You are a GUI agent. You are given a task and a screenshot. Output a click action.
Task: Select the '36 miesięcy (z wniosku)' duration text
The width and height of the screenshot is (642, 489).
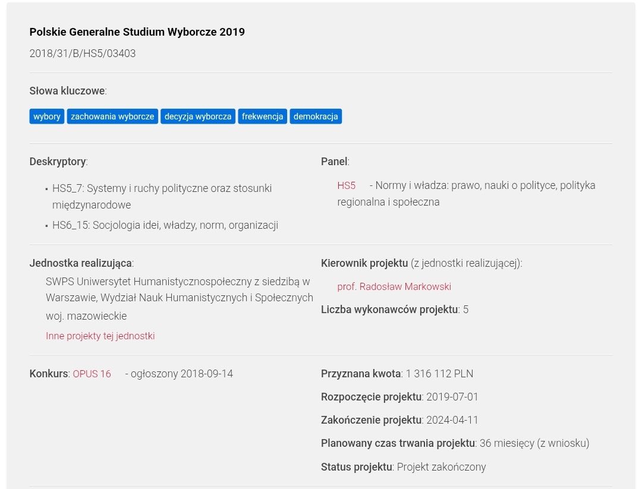pyautogui.click(x=534, y=443)
